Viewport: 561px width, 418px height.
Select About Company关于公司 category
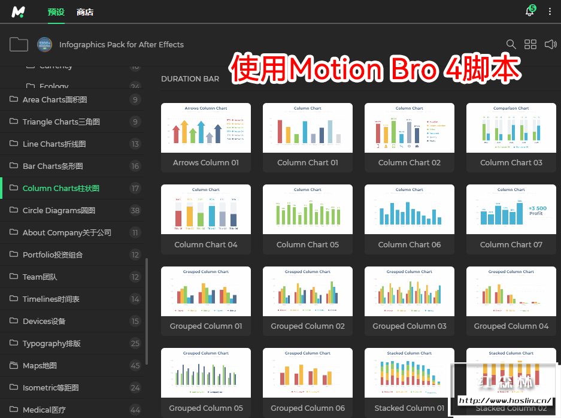72,232
